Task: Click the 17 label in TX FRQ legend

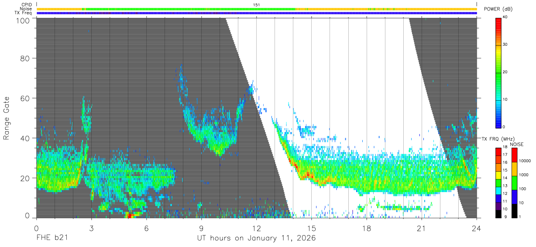Action: (x=505, y=155)
